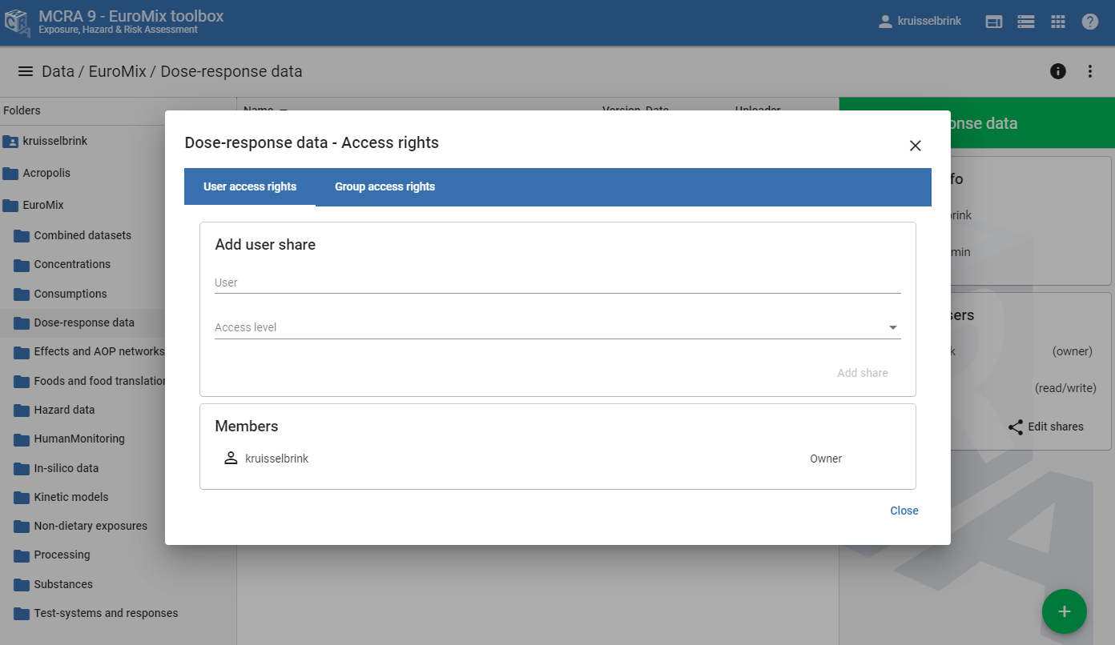Screen dimensions: 1115x645
Task: Click the MCRA cube logo
Action: [18, 22]
